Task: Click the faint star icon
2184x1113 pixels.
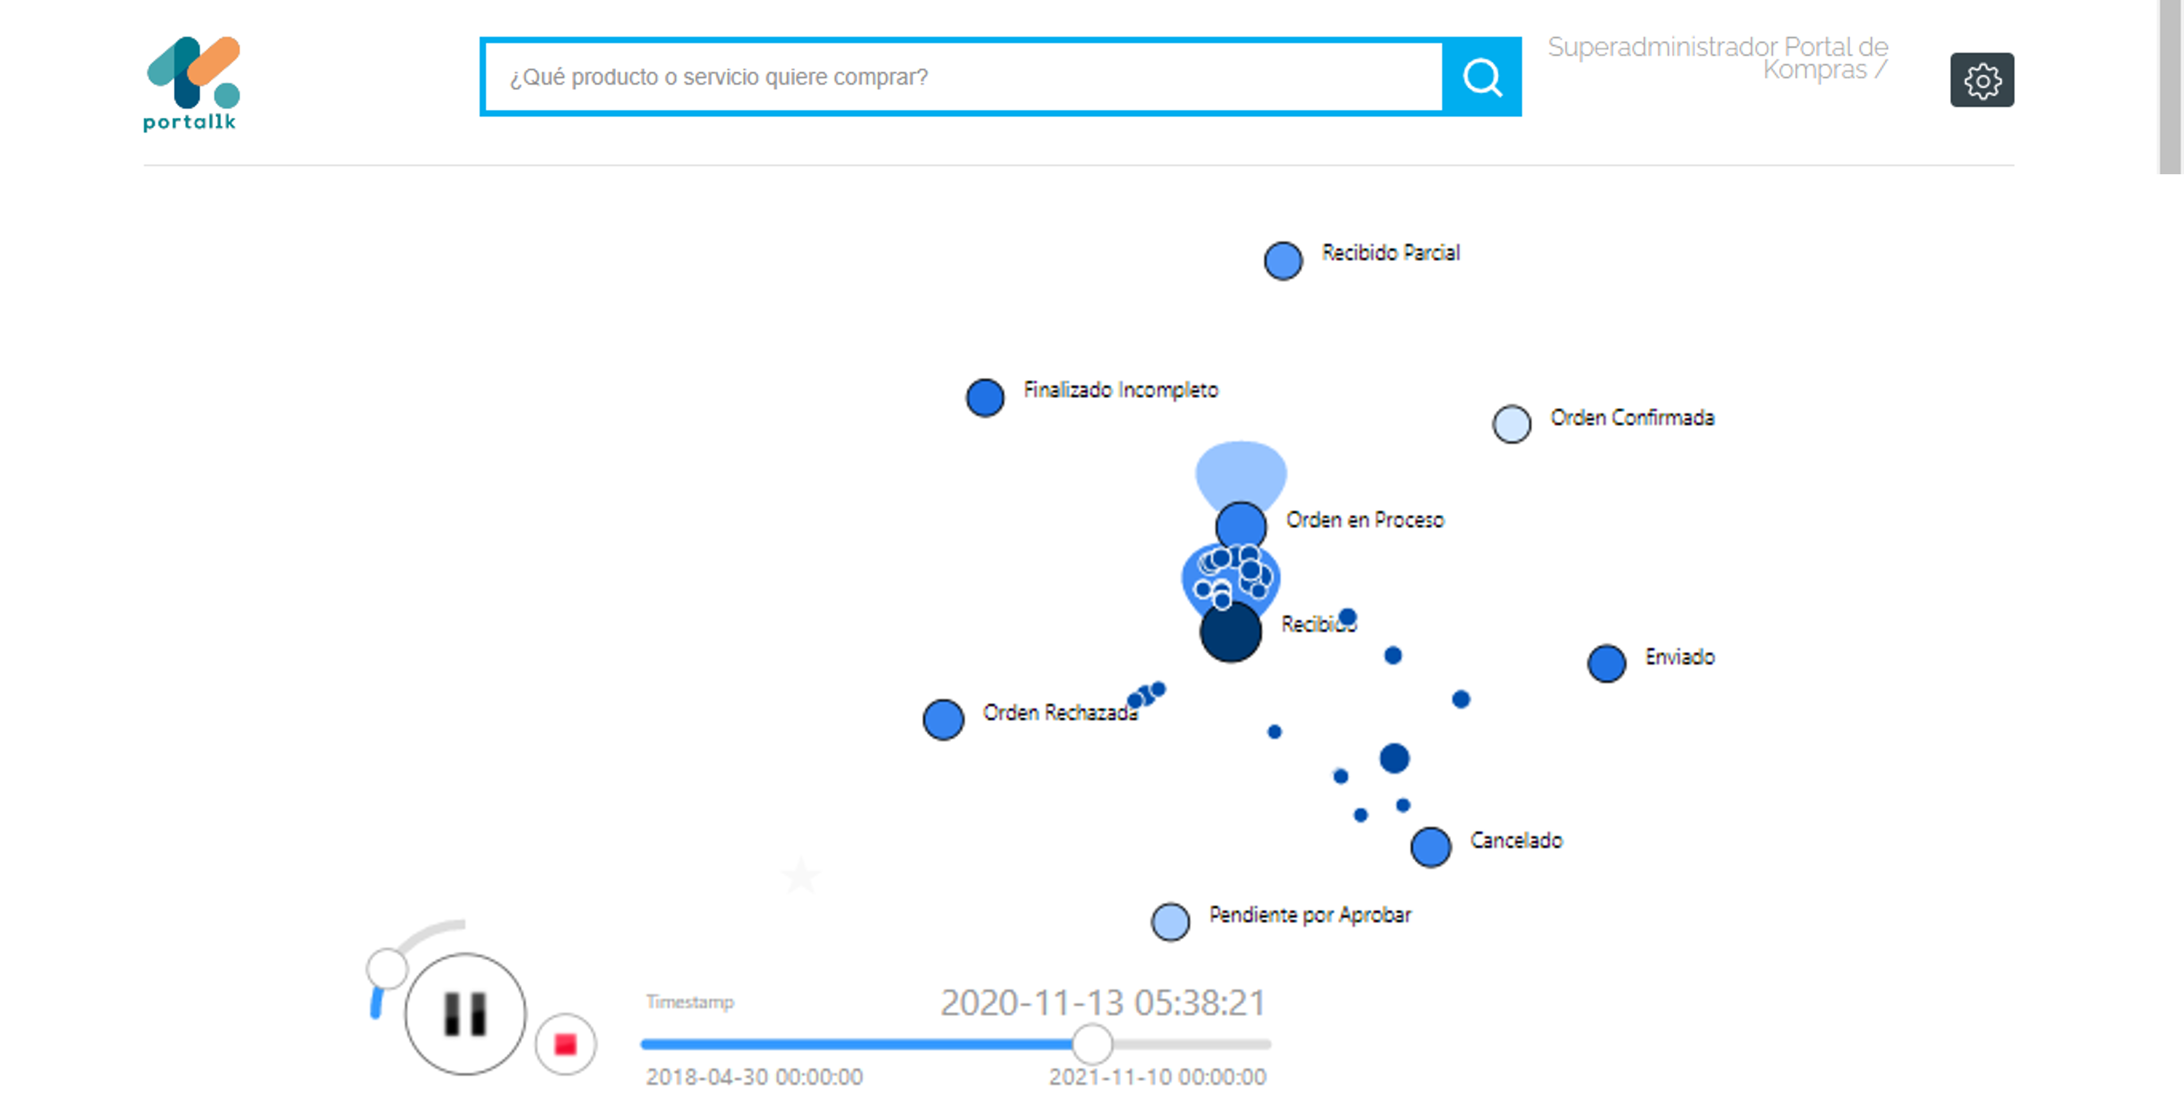Action: click(x=800, y=876)
